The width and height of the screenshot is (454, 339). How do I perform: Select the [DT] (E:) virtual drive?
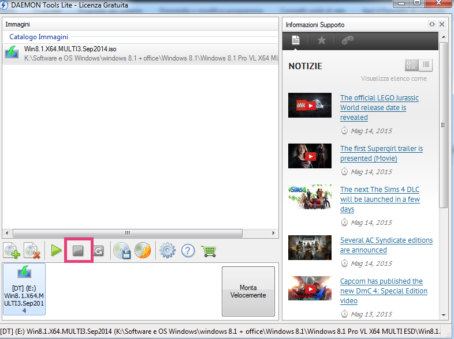point(24,289)
